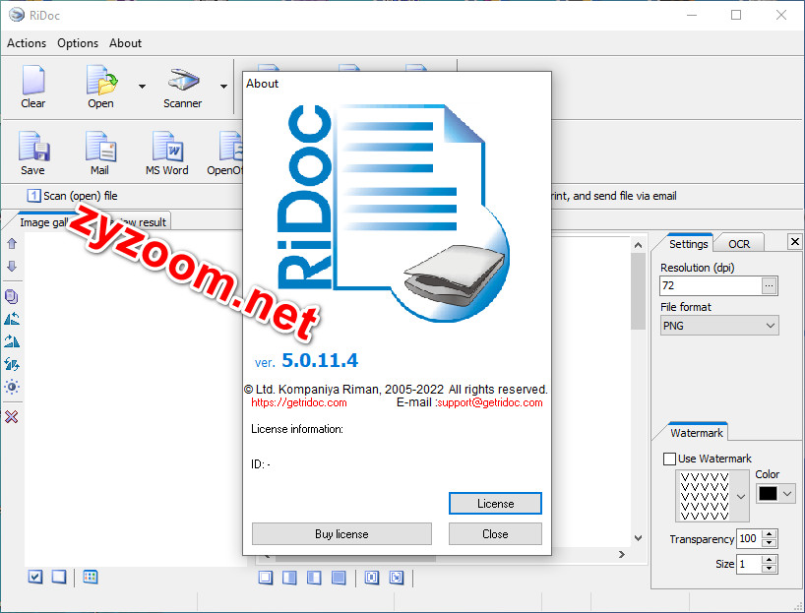Decrease Transparency with down spinner
Viewport: 805px width, 613px height.
pos(769,543)
